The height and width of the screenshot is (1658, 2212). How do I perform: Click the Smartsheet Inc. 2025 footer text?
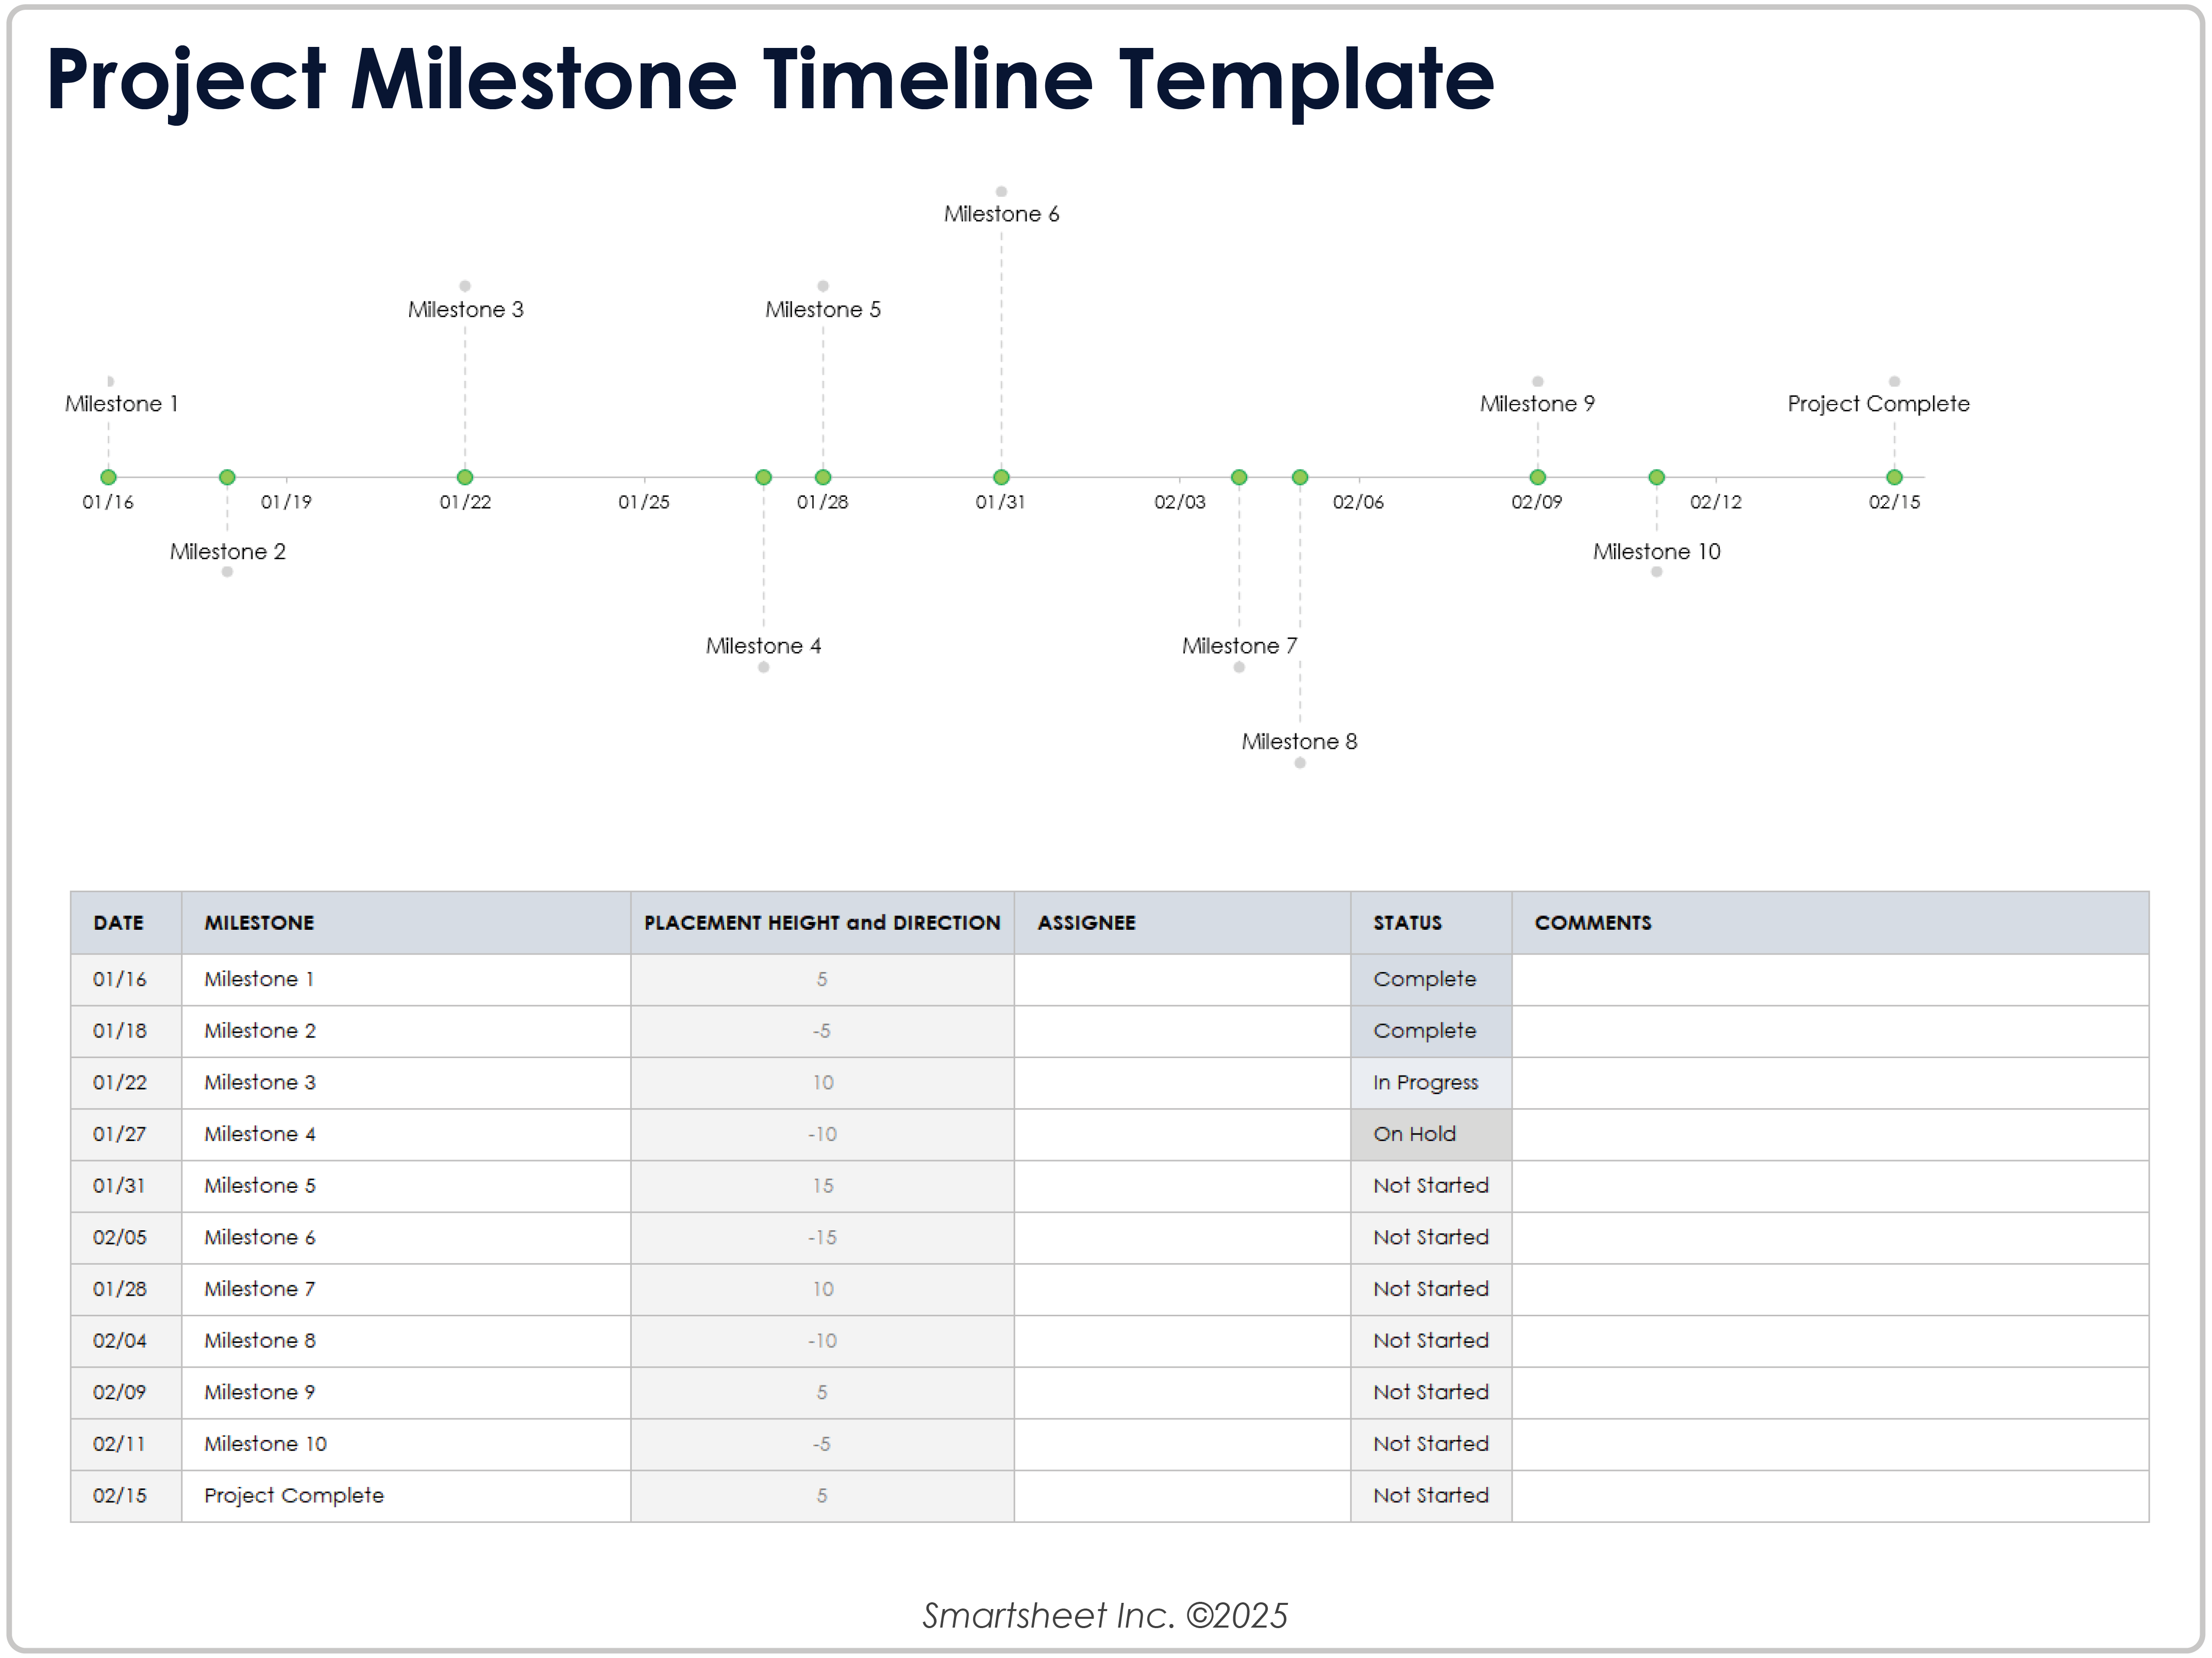1106,1614
